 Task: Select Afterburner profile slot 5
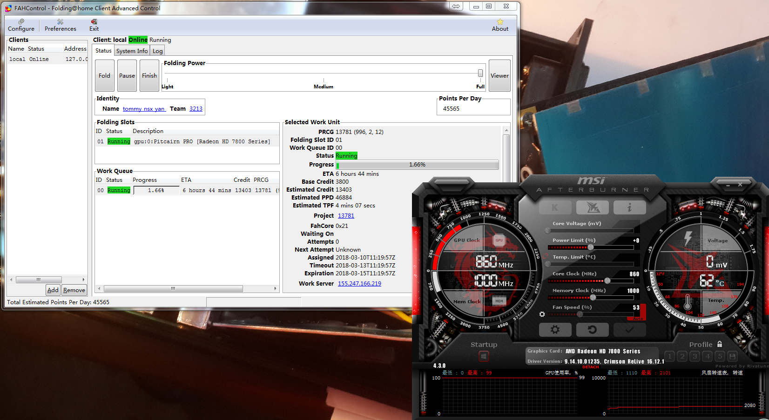pyautogui.click(x=720, y=356)
